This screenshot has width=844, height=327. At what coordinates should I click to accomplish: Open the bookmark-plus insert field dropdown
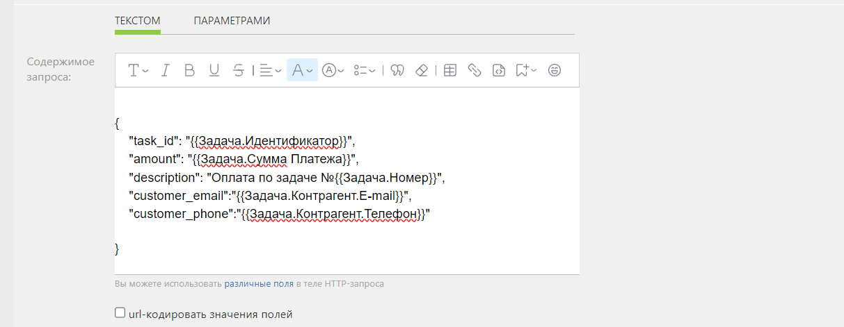point(526,70)
